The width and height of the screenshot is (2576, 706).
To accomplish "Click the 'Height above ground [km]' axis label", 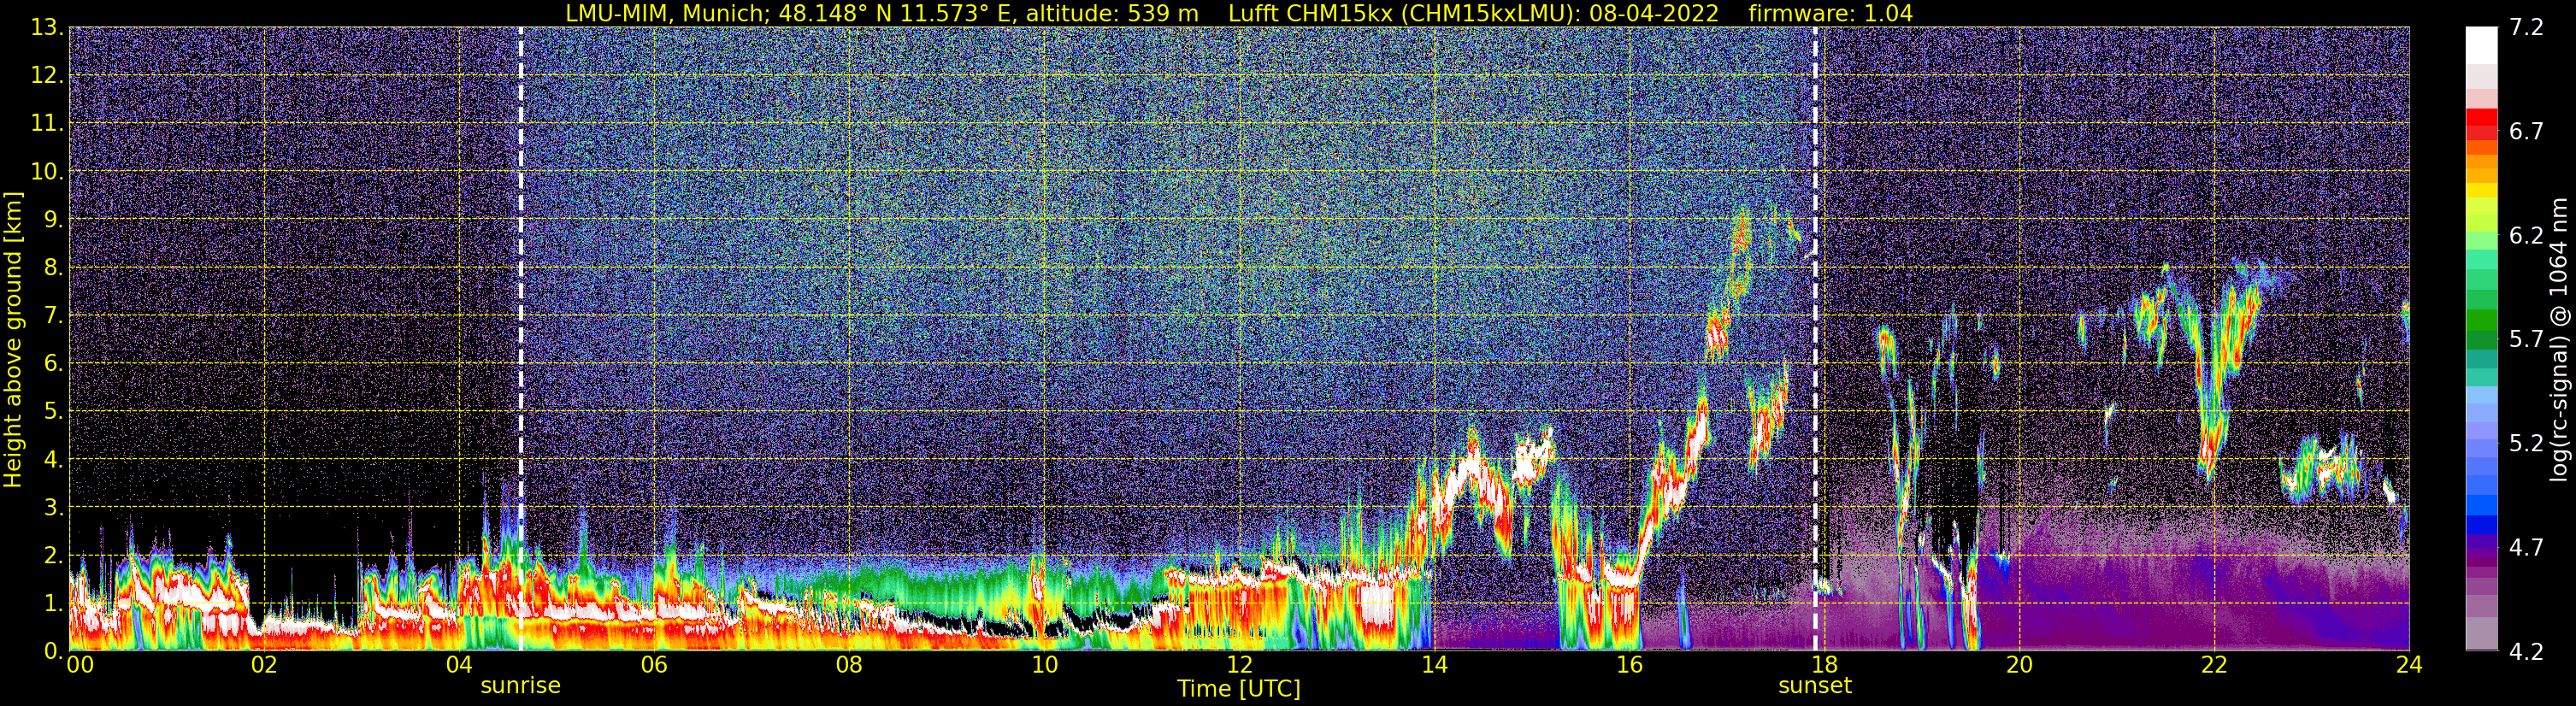I will point(13,340).
